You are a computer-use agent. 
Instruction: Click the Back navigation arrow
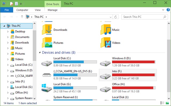click(x=5, y=17)
